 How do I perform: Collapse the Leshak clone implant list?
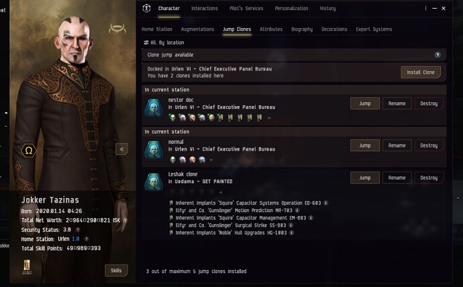pos(221,192)
